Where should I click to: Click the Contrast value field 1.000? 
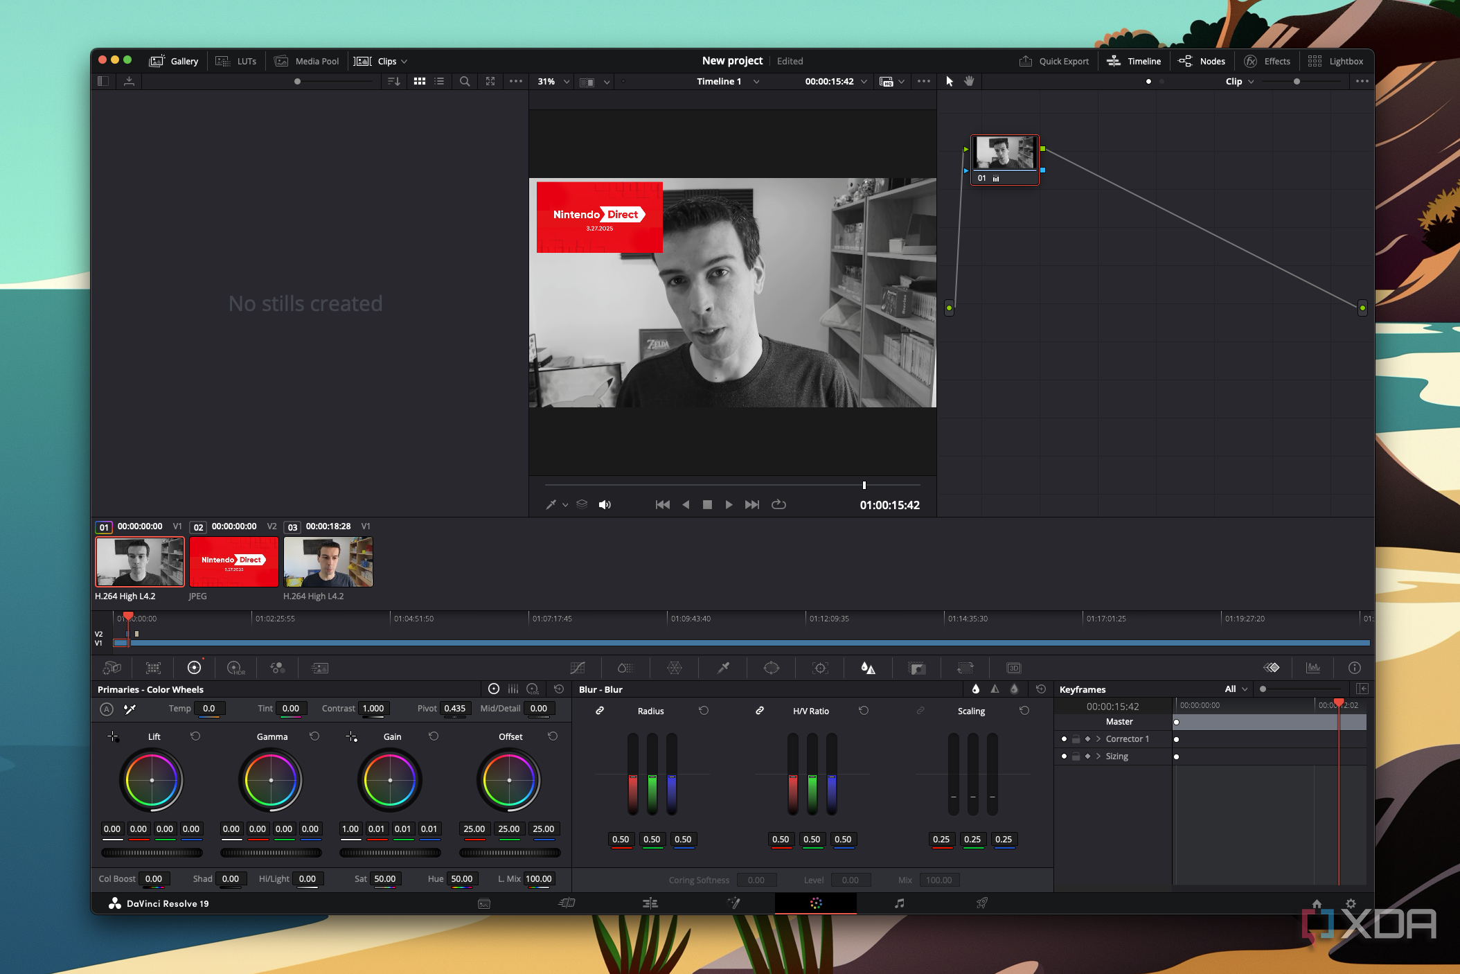click(x=373, y=708)
